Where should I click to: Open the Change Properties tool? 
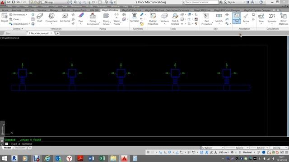click(153, 19)
